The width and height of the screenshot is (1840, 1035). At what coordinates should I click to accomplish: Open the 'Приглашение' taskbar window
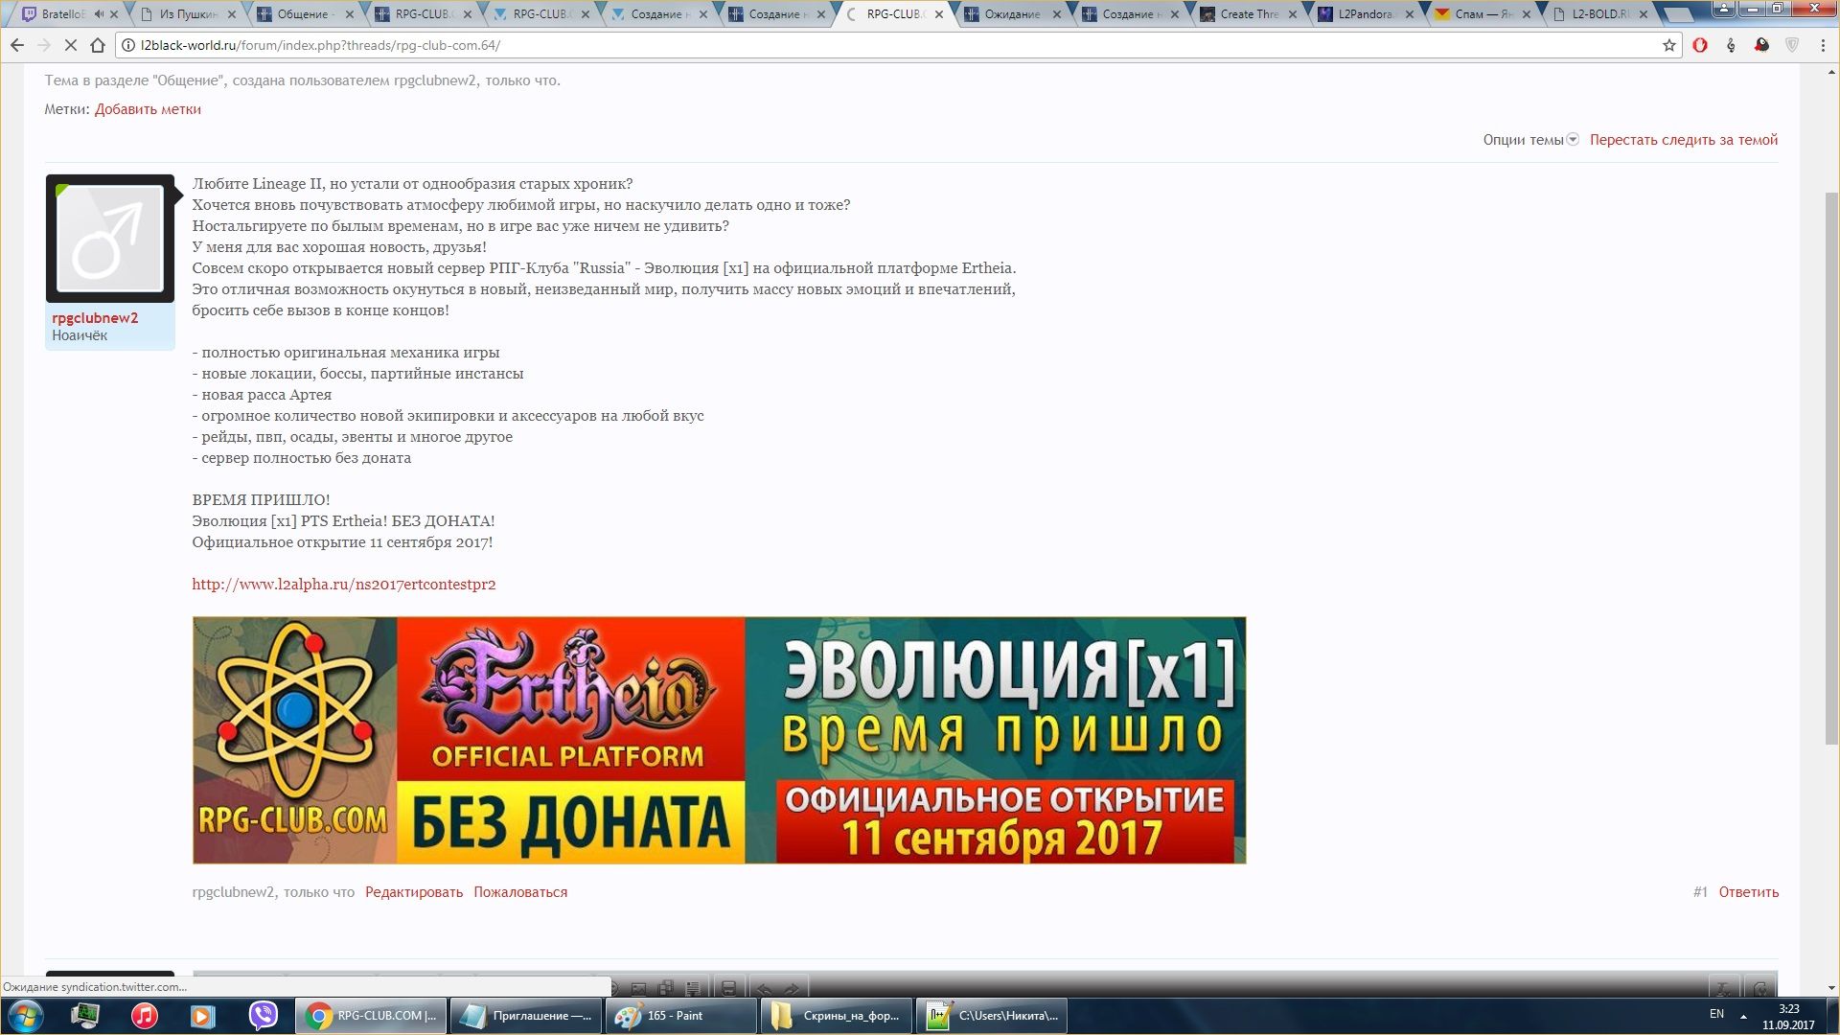(x=526, y=1016)
